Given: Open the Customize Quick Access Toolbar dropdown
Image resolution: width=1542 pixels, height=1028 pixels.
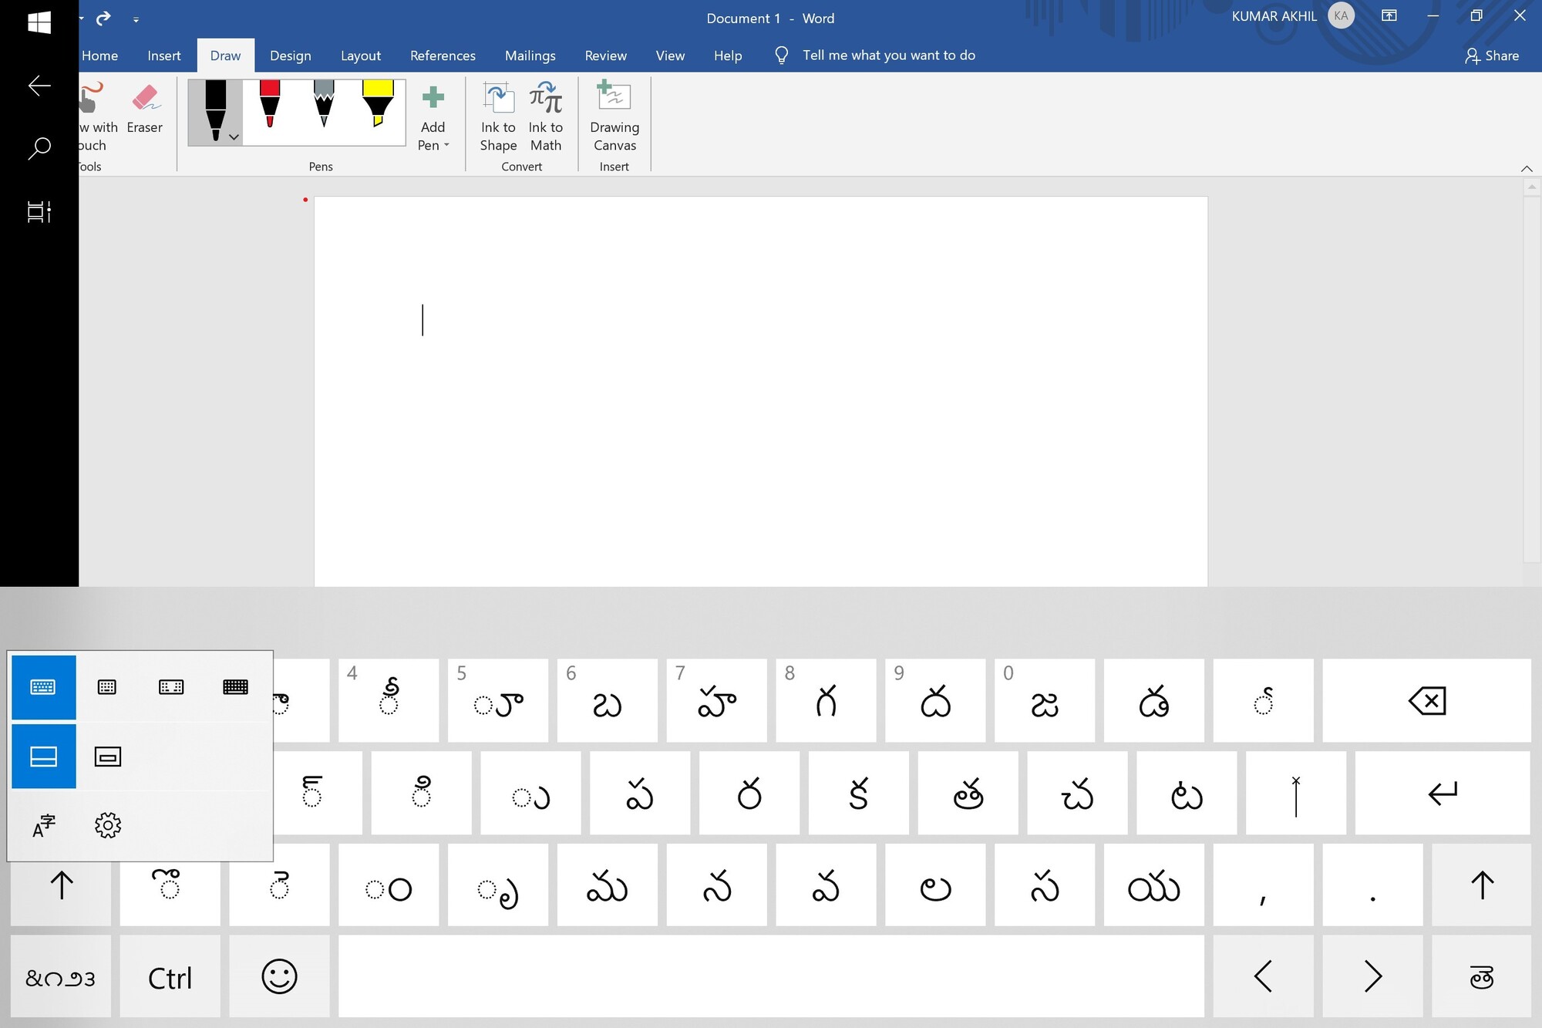Looking at the screenshot, I should tap(136, 19).
